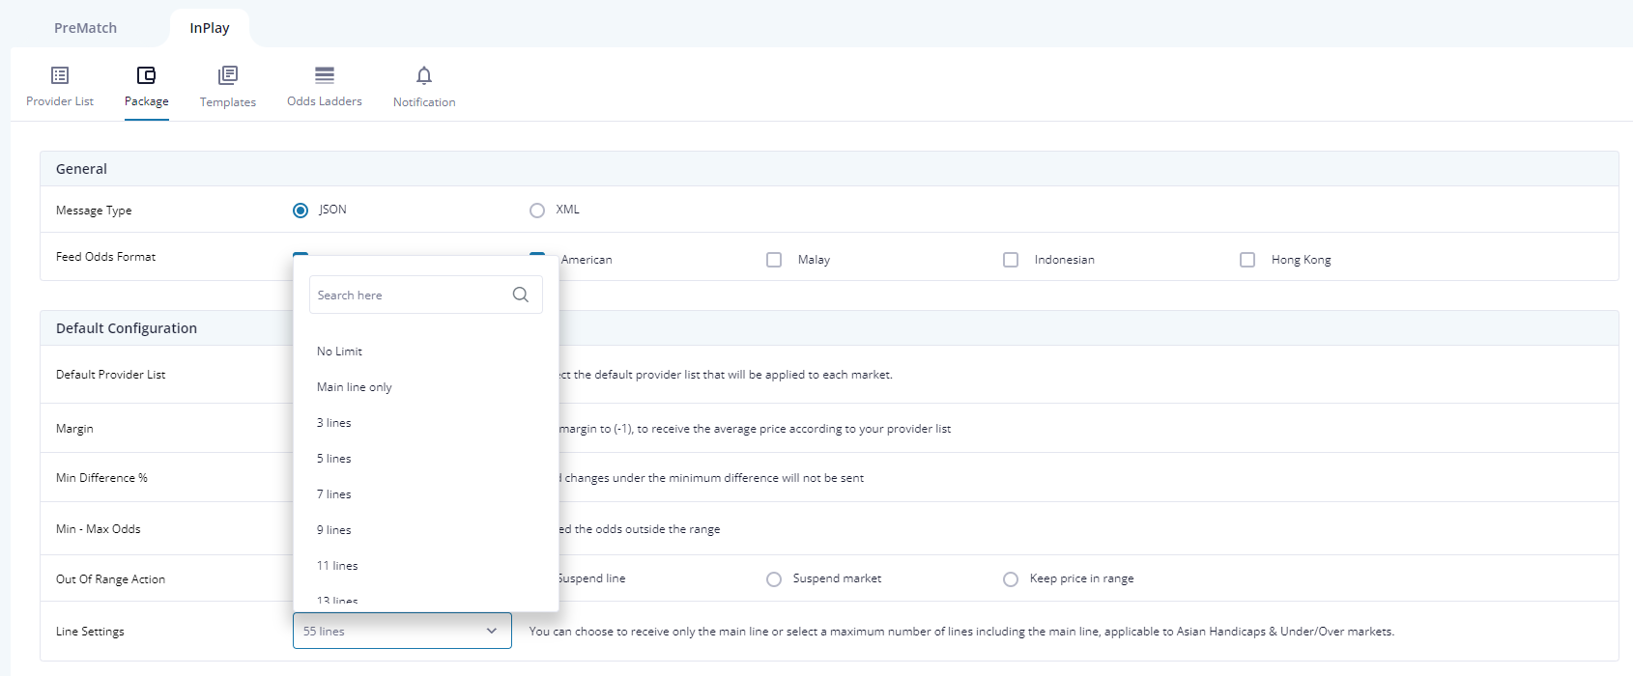Select the JSON message type

[x=301, y=211]
